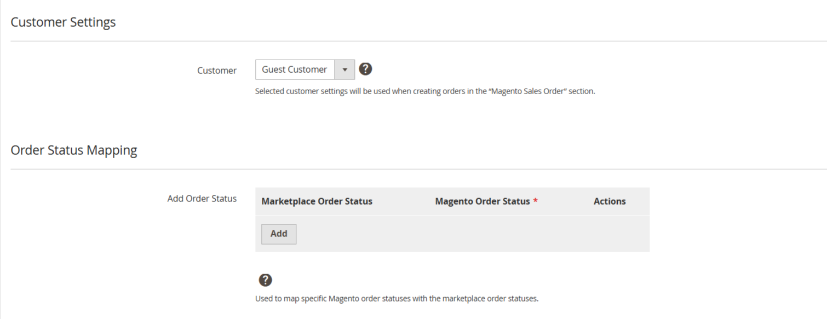Click the Customer field label

(x=217, y=71)
